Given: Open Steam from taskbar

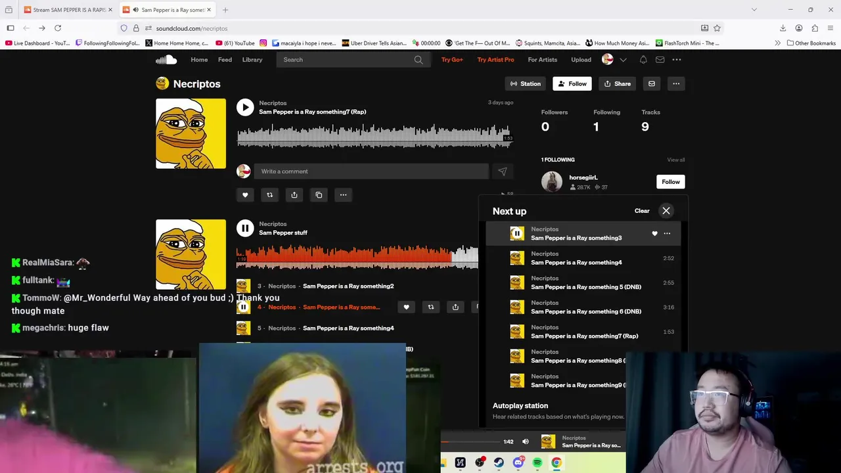Looking at the screenshot, I should tap(499, 462).
